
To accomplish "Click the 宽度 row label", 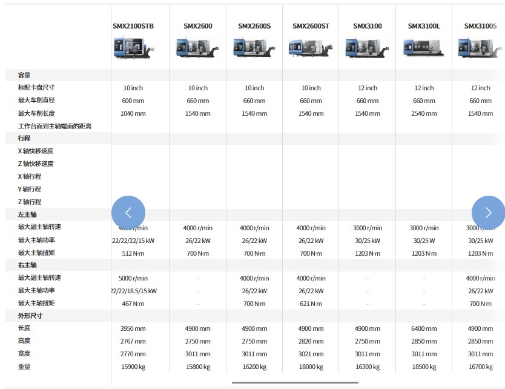I will (24, 353).
